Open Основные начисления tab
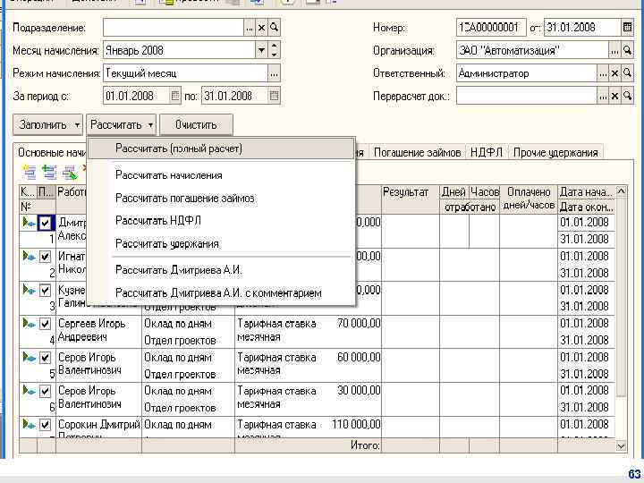Image resolution: width=644 pixels, height=483 pixels. (x=52, y=152)
